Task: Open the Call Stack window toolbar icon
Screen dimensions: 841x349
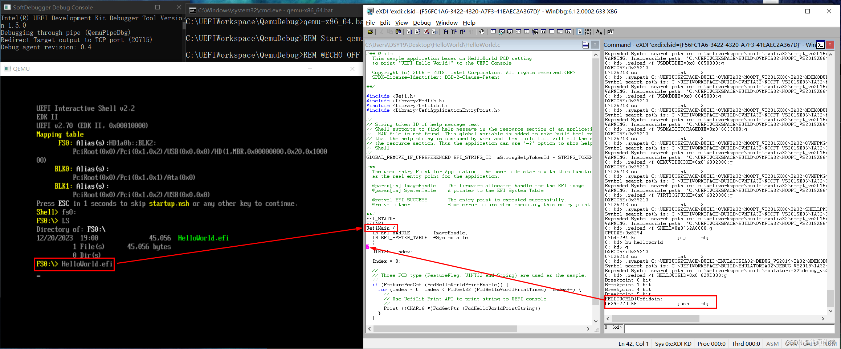Action: (535, 32)
